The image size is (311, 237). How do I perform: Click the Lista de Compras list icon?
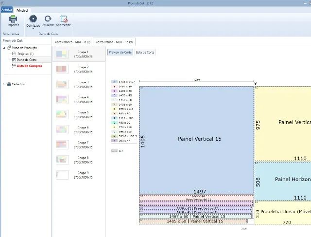pyautogui.click(x=13, y=65)
